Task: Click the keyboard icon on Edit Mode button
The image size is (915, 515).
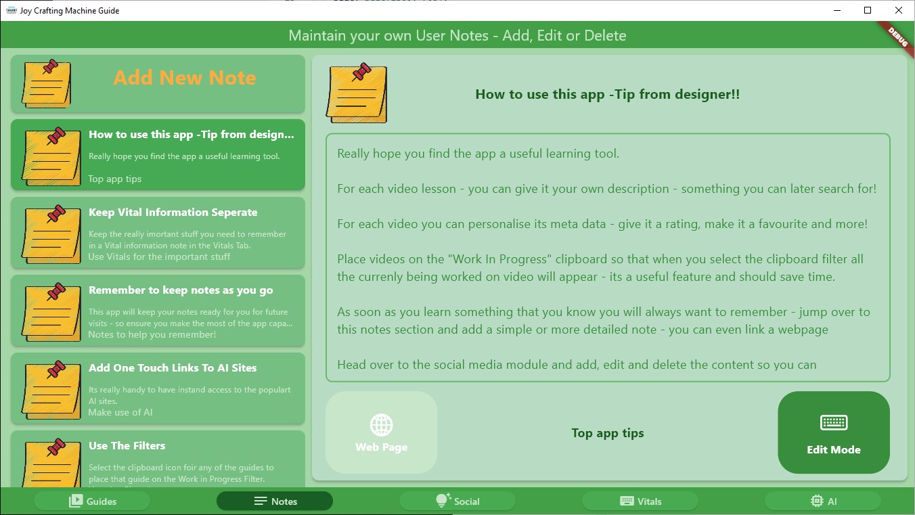Action: (834, 423)
